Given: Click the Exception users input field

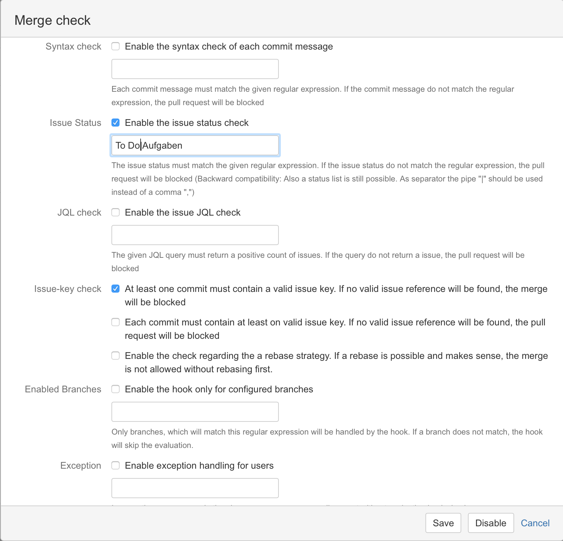Looking at the screenshot, I should [x=195, y=488].
